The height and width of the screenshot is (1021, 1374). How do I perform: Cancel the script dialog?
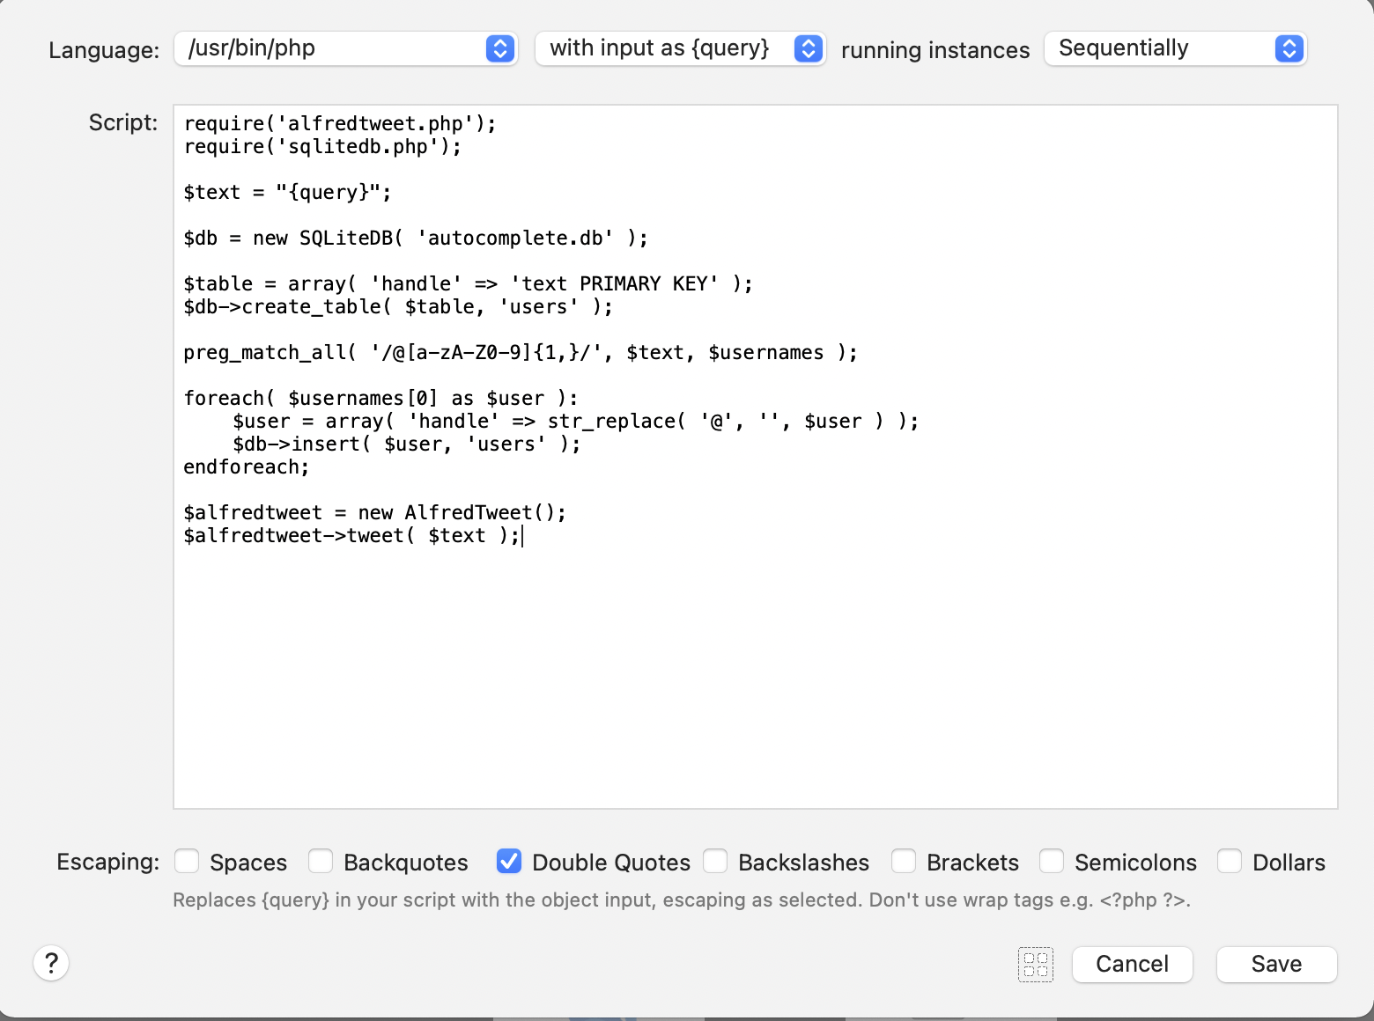pos(1133,964)
